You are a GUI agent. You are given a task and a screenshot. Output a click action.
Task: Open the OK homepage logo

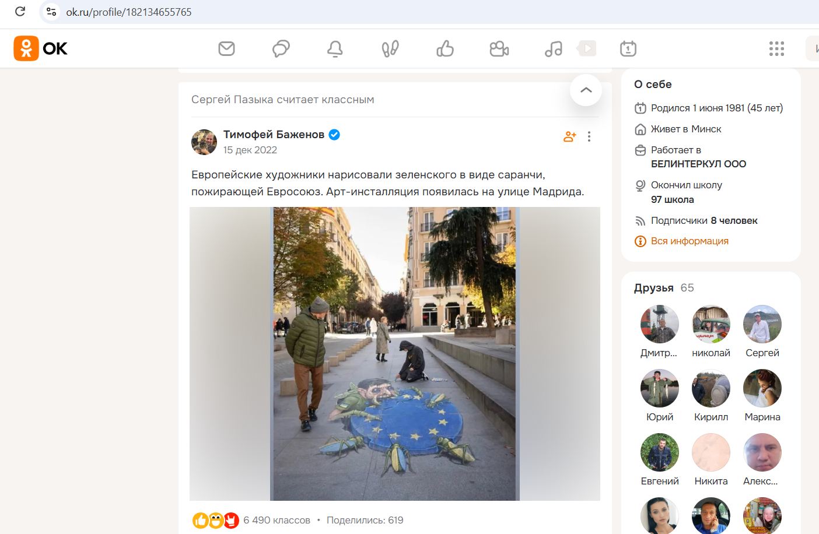pos(41,48)
